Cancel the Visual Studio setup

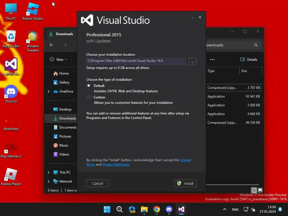(98, 183)
